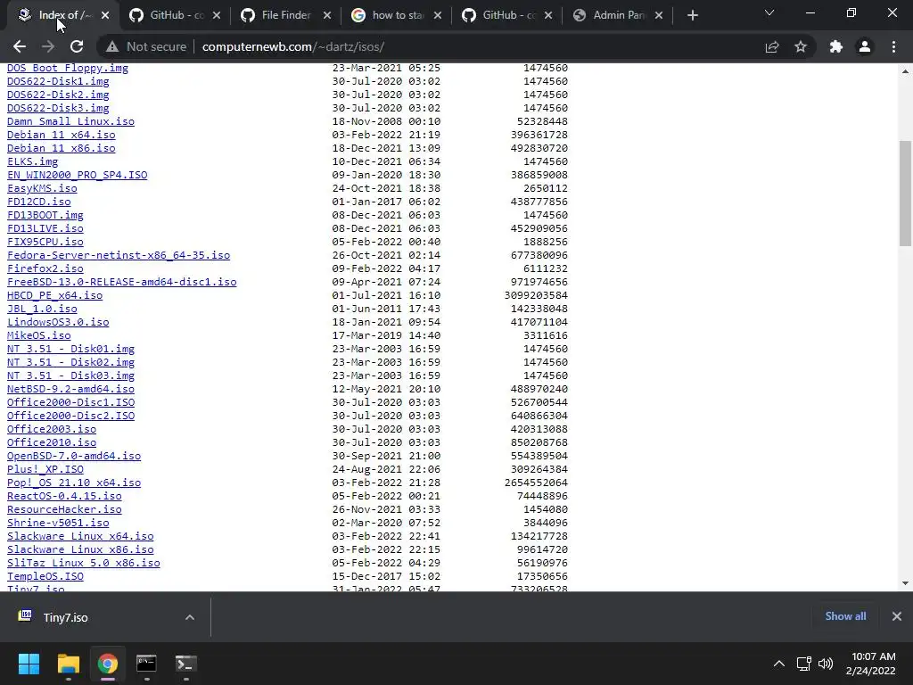Viewport: 913px width, 685px height.
Task: Download TempleOS.ISO
Action: coord(45,577)
